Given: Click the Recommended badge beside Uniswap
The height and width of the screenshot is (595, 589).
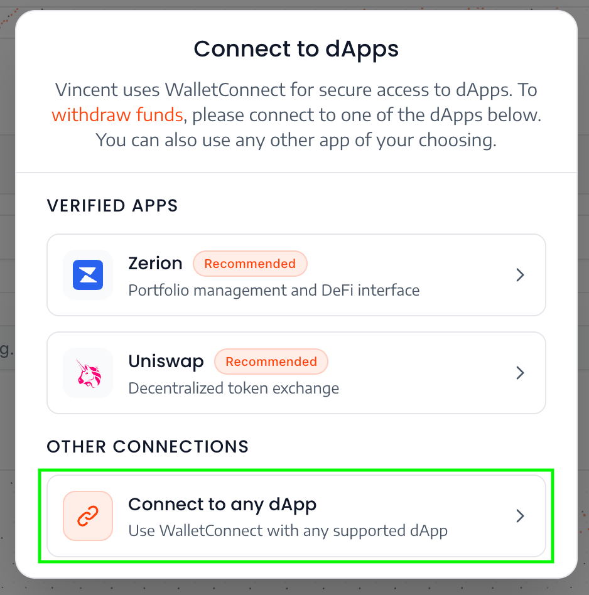Looking at the screenshot, I should (271, 362).
